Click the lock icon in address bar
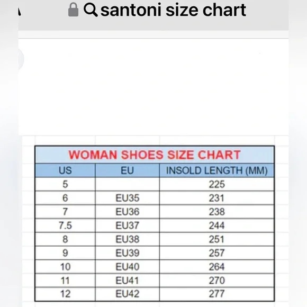This screenshot has width=307, height=307. point(73,10)
